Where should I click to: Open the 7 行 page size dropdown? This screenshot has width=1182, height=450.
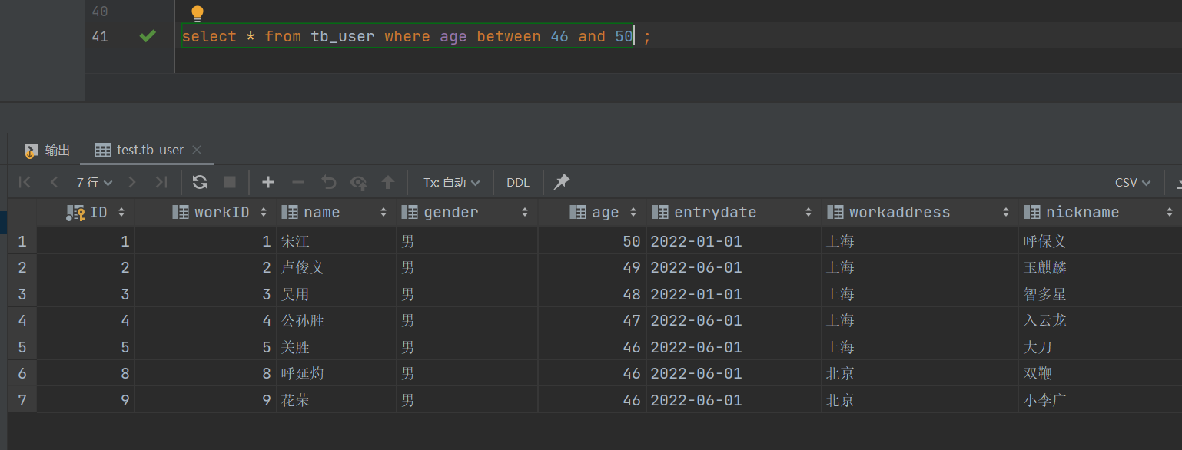click(x=95, y=182)
